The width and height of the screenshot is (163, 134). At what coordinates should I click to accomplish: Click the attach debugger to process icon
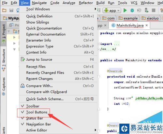(x=146, y=10)
